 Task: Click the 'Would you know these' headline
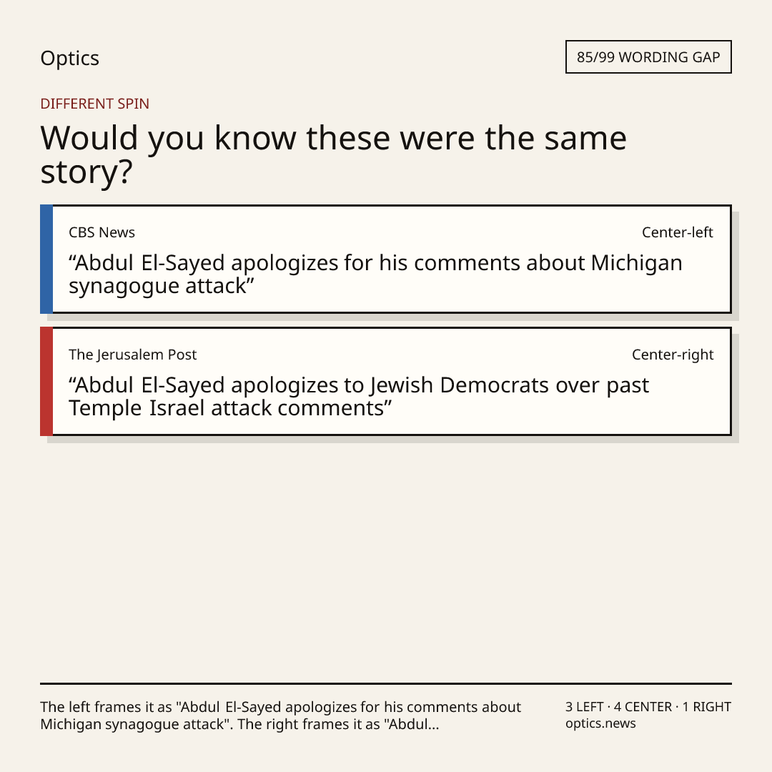333,154
